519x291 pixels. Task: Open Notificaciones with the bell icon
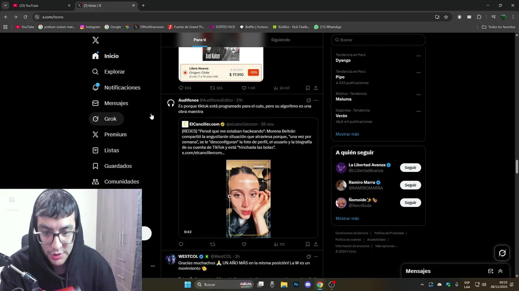(116, 87)
